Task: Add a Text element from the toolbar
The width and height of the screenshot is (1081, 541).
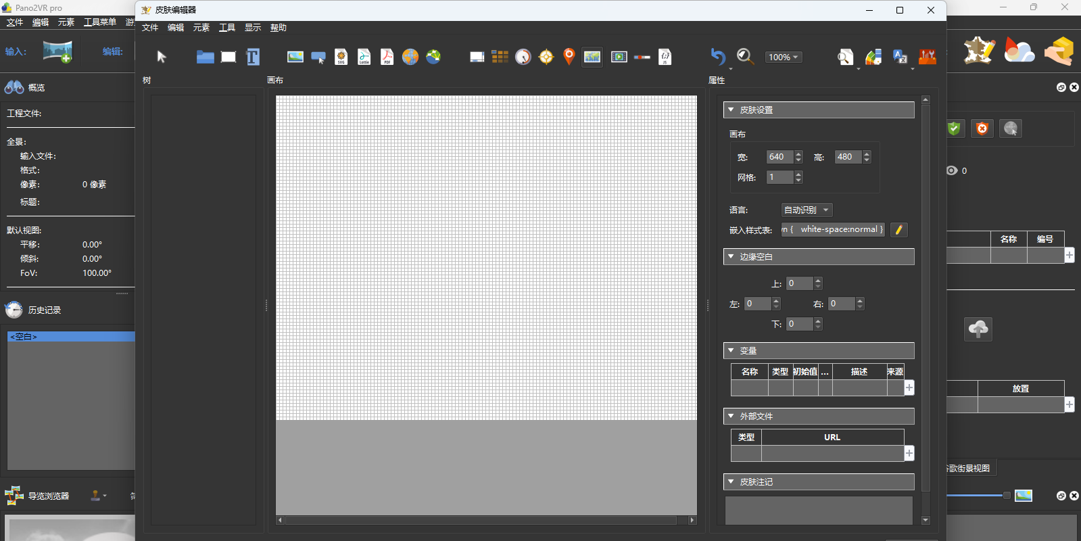Action: (x=253, y=57)
